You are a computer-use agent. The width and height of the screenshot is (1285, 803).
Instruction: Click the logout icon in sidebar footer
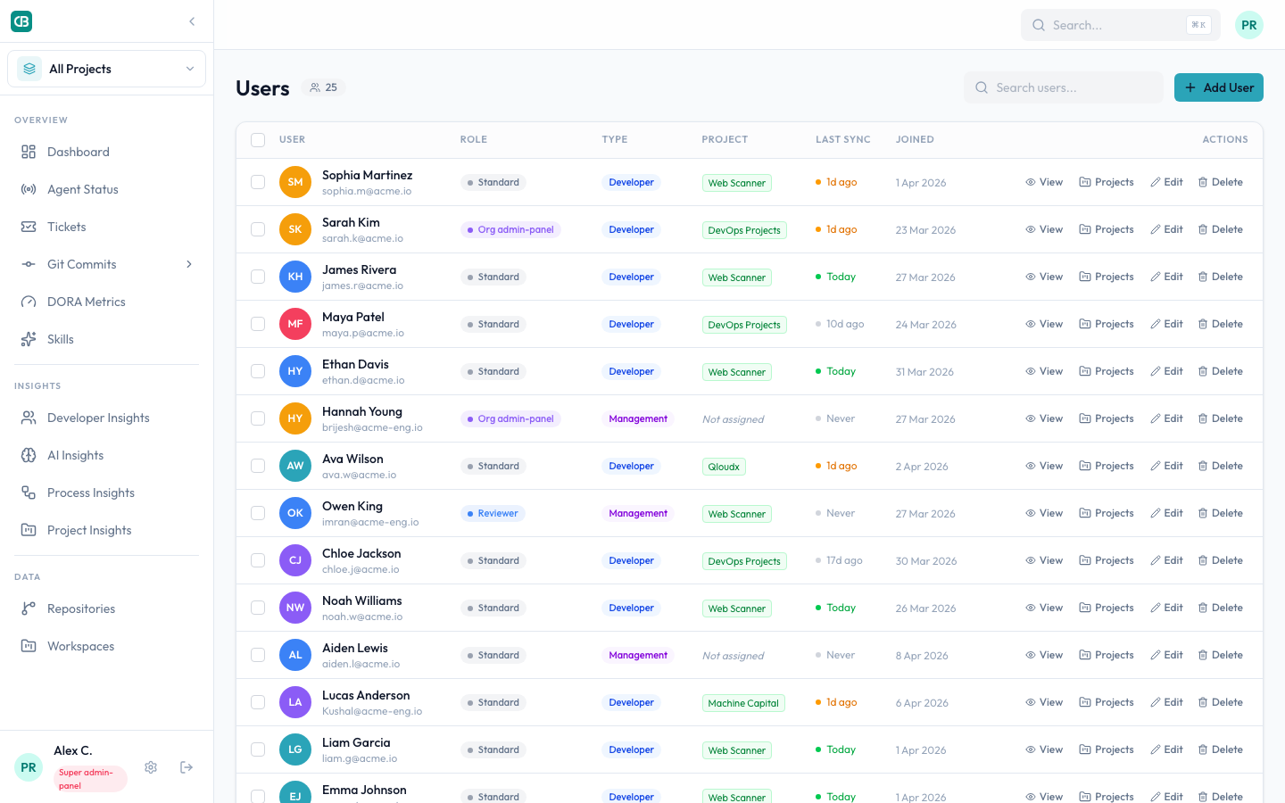click(x=187, y=767)
